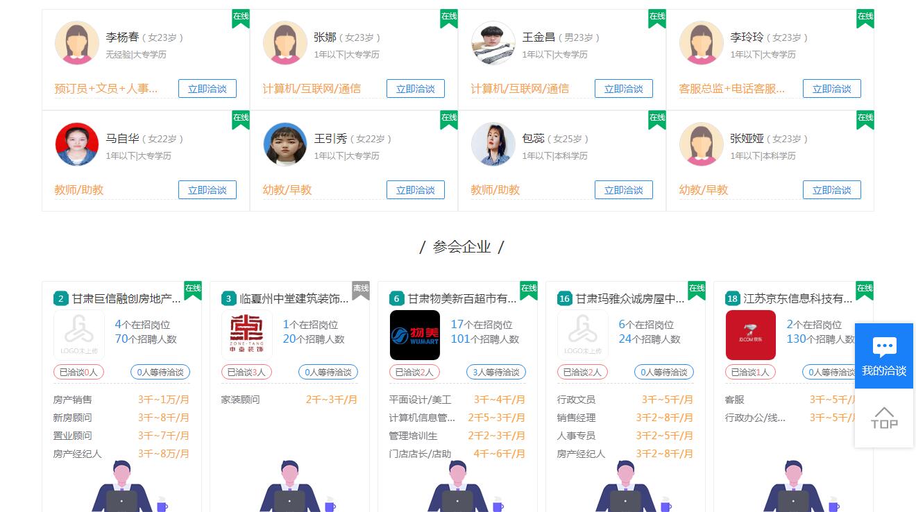Open the 平面设计/美工 job listing

pos(420,400)
